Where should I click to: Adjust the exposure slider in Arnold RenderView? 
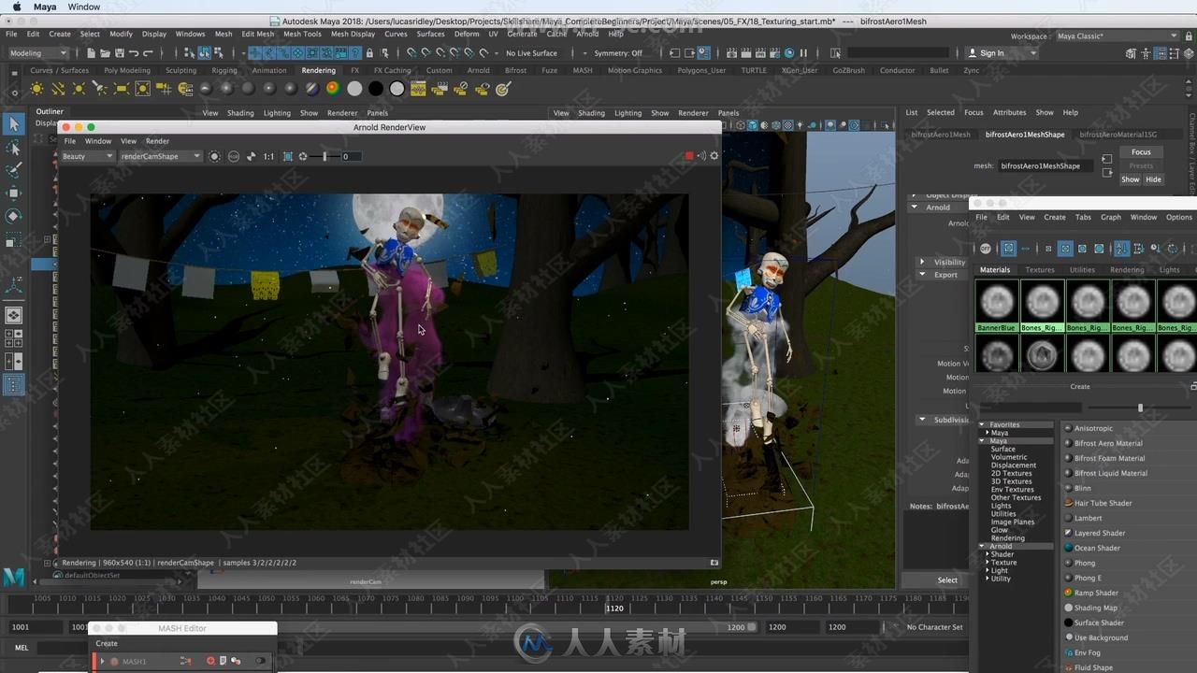point(324,156)
